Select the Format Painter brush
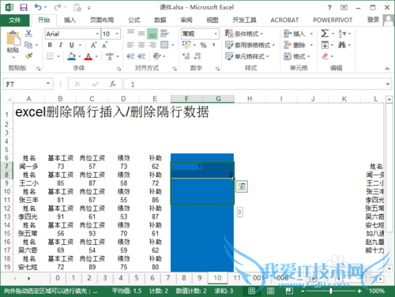Viewport: 395px width, 297px height. [x=28, y=56]
